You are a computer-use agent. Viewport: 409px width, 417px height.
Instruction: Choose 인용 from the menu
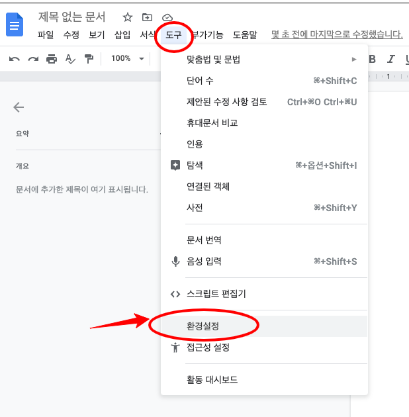click(264, 144)
